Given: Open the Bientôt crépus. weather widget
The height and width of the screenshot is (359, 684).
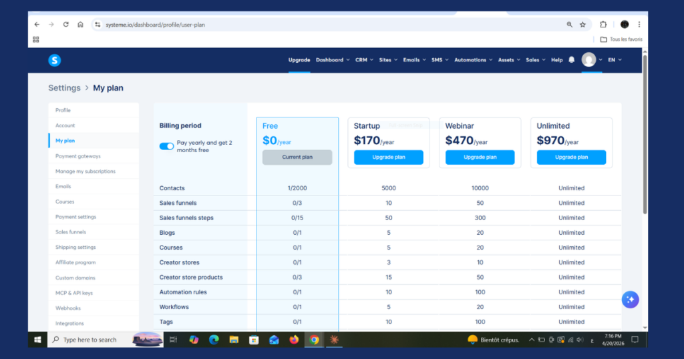Looking at the screenshot, I should tap(494, 340).
